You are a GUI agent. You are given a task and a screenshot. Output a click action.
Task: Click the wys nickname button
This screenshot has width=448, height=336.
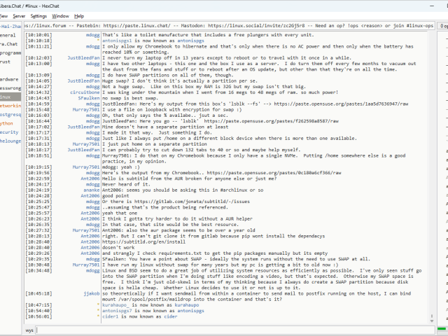(29, 329)
